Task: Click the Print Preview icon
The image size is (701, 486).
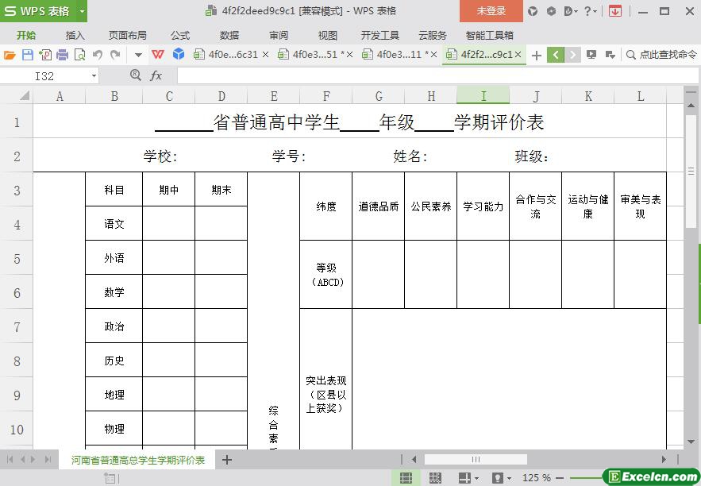Action: click(x=79, y=55)
